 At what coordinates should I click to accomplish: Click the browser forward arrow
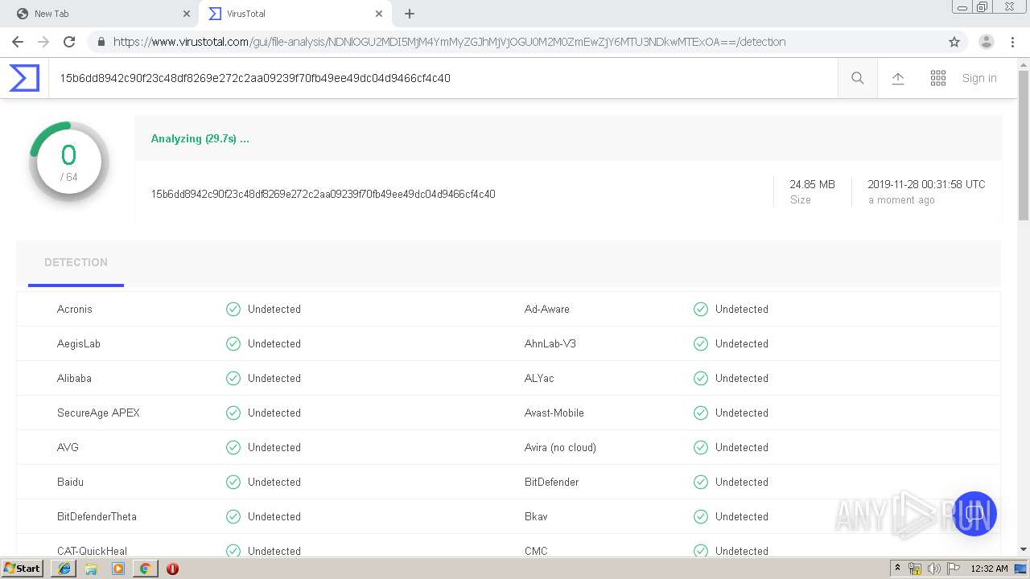[43, 42]
